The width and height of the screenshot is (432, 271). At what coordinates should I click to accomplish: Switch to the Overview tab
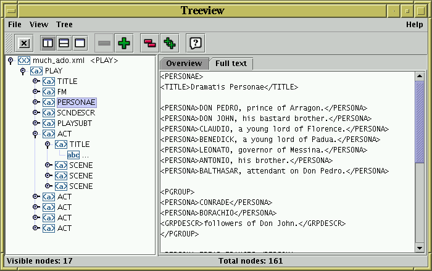184,64
